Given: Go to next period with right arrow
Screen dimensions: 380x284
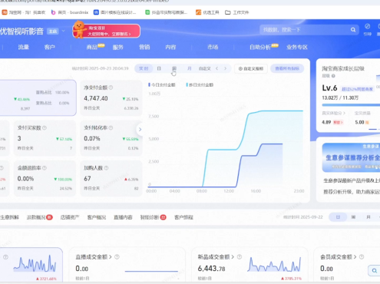Looking at the screenshot, I should click(225, 68).
